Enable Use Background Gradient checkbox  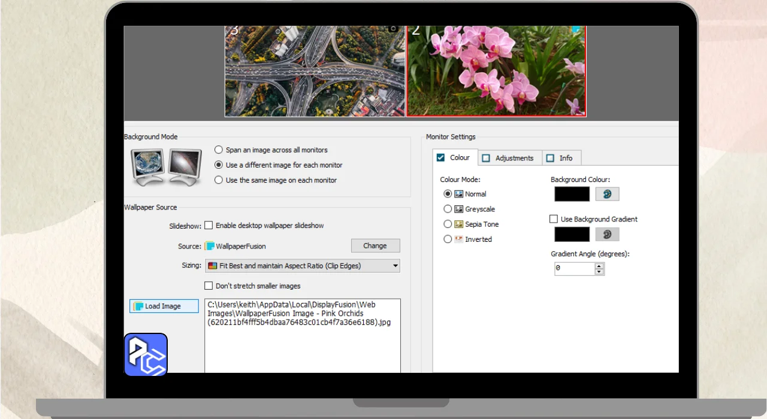pyautogui.click(x=554, y=219)
